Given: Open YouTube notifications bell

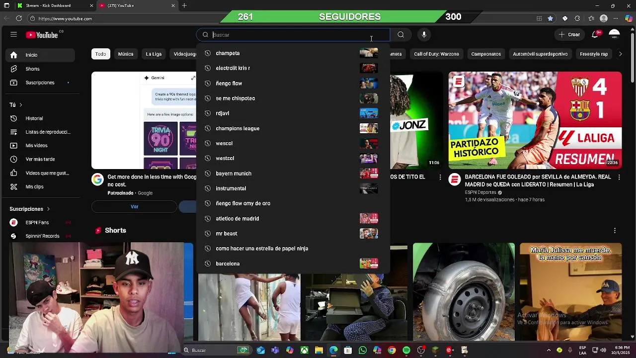Looking at the screenshot, I should [595, 34].
